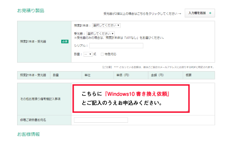The height and width of the screenshot is (143, 230).
Task: Click the 入力欄を追加 button
Action: point(200,13)
